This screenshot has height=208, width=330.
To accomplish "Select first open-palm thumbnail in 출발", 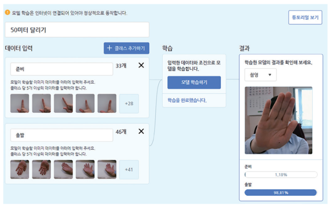I will (20, 169).
